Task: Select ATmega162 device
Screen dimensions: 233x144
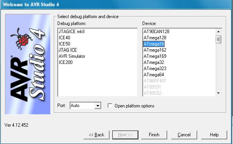Action: point(155,50)
